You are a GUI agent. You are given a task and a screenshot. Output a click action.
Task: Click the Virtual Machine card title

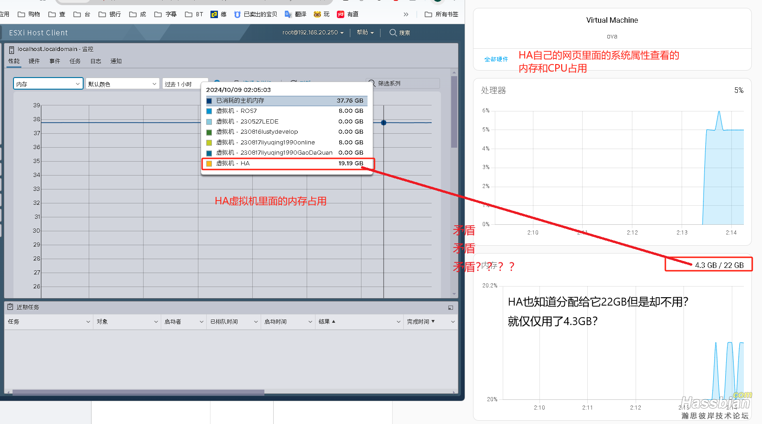pos(612,20)
